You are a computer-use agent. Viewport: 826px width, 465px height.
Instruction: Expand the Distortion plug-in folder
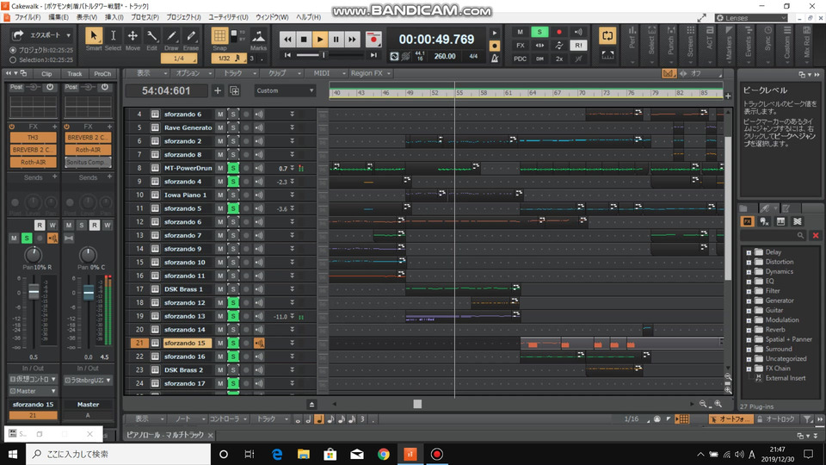[749, 262]
